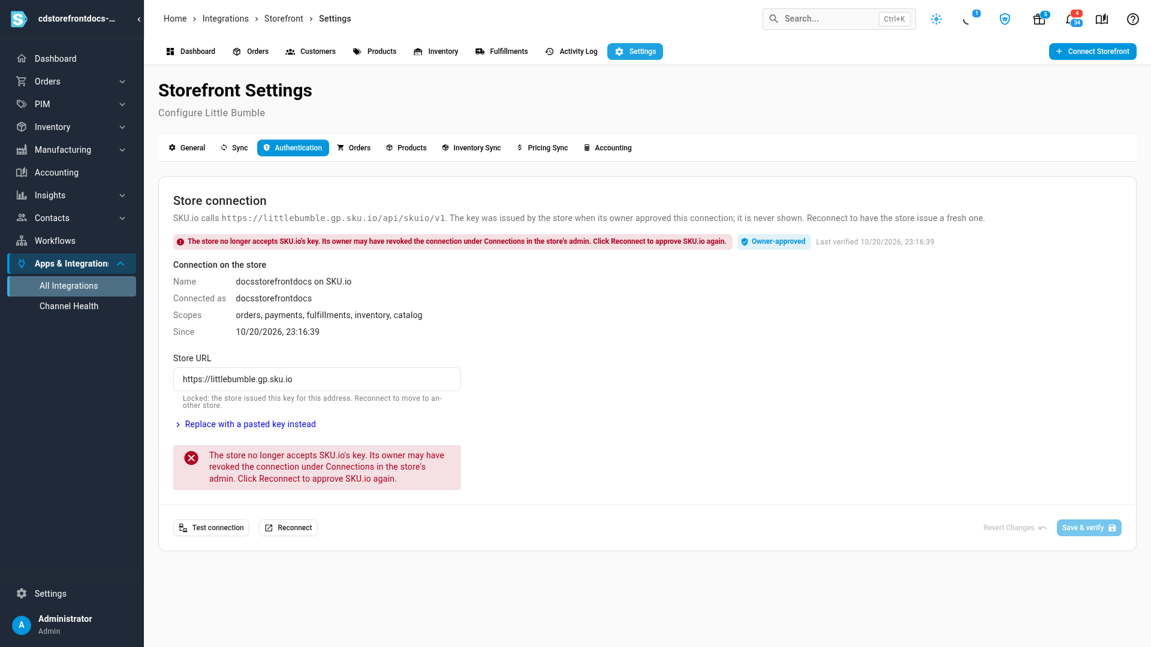Switch to the Sync settings tab

pyautogui.click(x=234, y=148)
